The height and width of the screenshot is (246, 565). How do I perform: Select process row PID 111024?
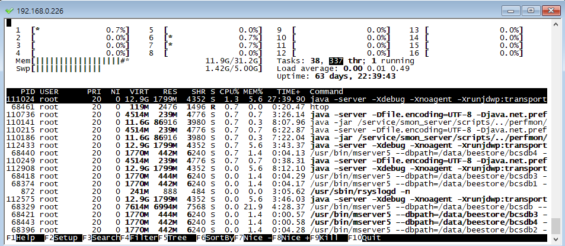(277, 99)
